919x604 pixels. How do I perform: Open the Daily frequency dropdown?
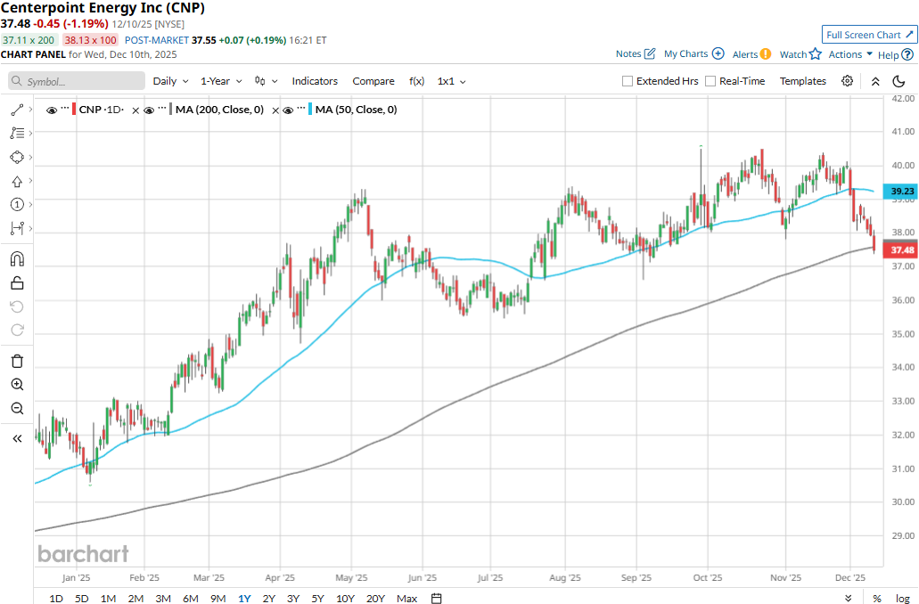coord(170,81)
